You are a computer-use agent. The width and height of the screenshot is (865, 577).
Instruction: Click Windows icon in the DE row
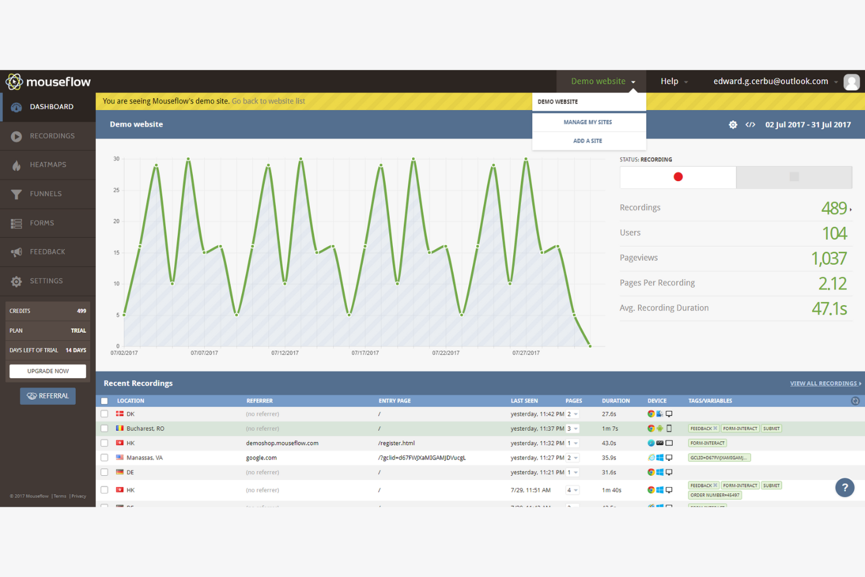[x=660, y=472]
